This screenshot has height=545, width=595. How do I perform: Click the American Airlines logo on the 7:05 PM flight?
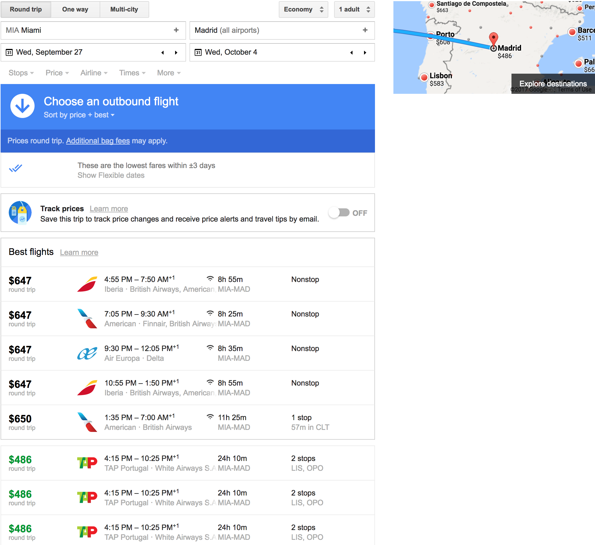coord(87,319)
